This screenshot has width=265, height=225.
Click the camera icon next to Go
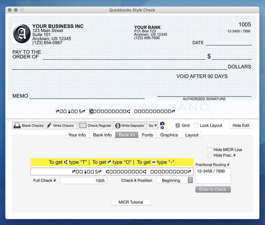click(162, 124)
